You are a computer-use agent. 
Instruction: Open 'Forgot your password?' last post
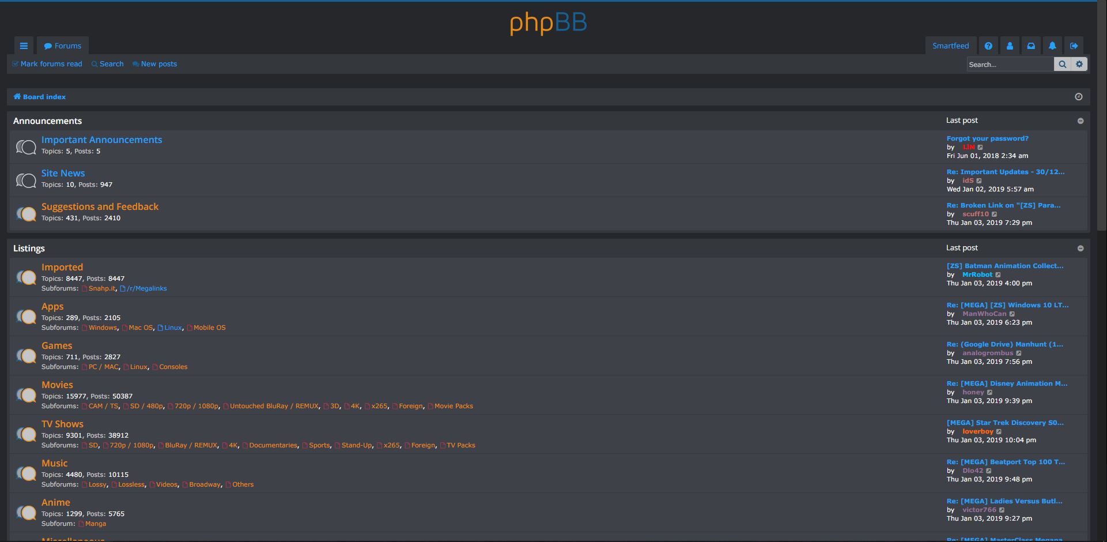coord(987,138)
